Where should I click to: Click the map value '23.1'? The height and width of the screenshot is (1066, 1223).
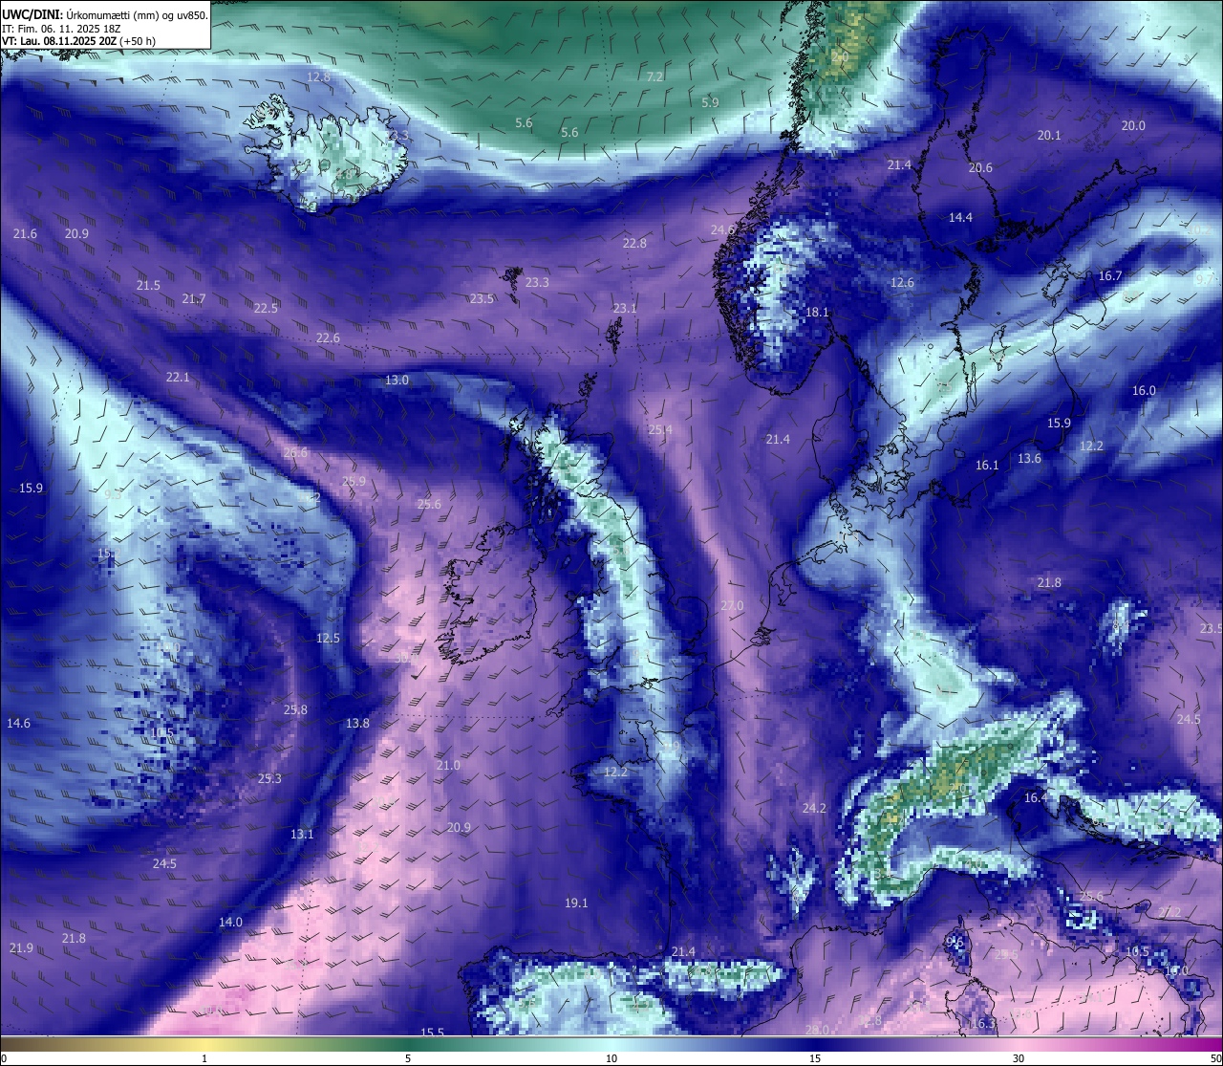point(624,309)
